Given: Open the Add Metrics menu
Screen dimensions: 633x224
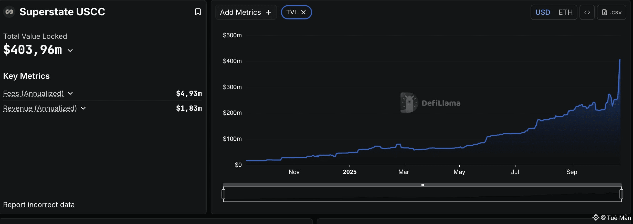Looking at the screenshot, I should click(x=241, y=12).
